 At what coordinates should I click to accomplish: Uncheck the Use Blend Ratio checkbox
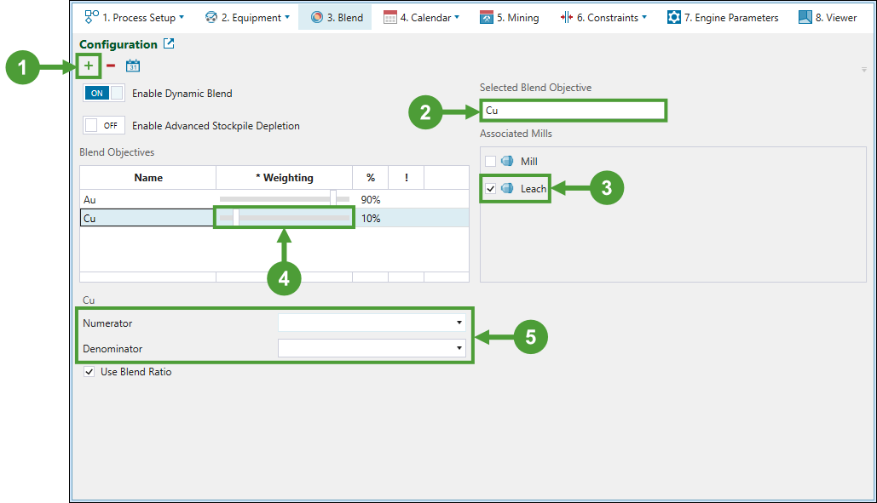[x=89, y=372]
